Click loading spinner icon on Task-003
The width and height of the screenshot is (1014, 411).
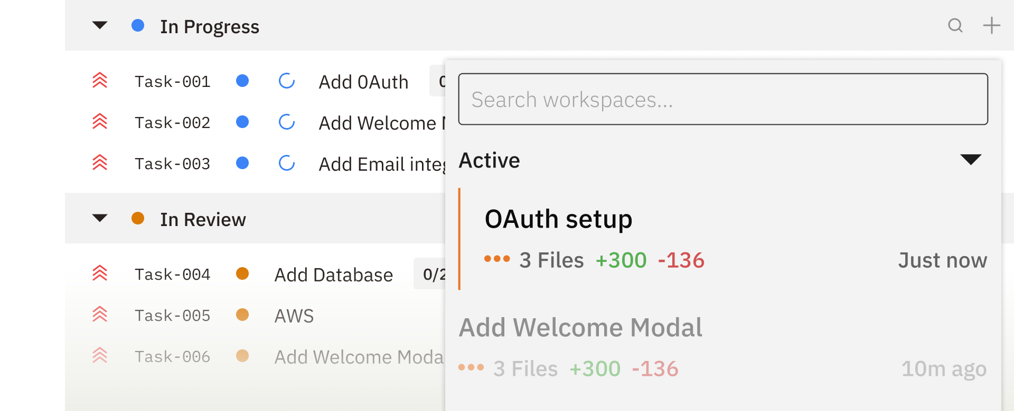point(287,163)
